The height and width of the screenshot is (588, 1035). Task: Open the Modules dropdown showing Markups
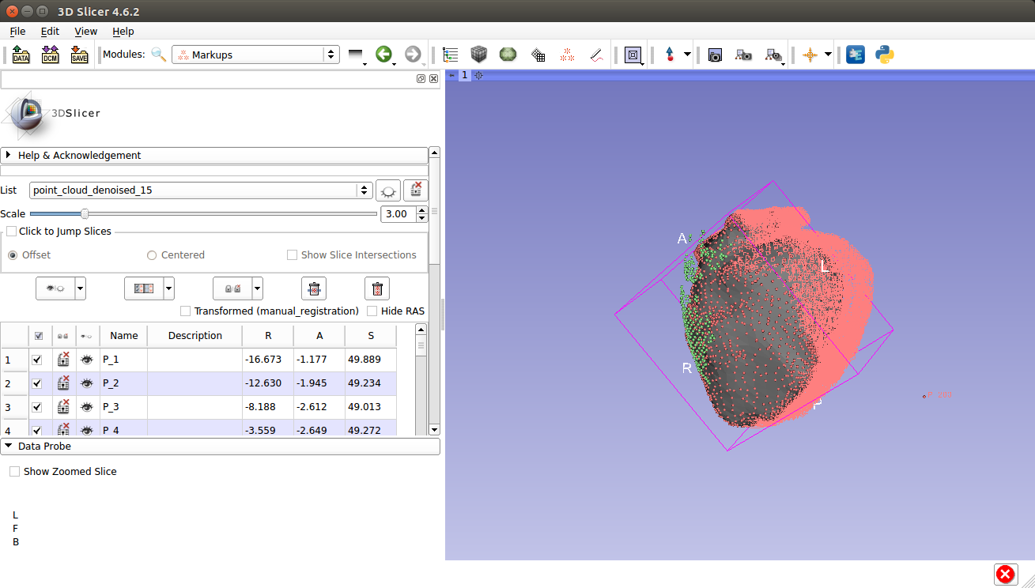pyautogui.click(x=255, y=55)
